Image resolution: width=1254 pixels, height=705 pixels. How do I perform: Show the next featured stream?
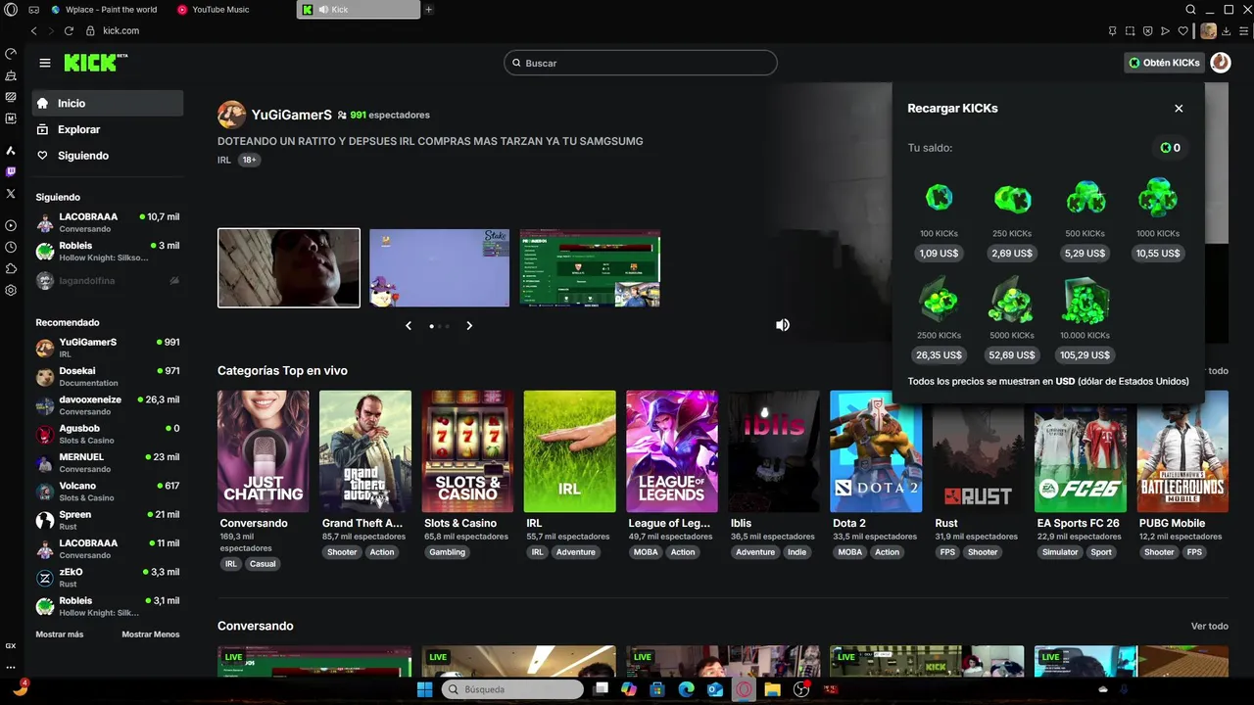pyautogui.click(x=469, y=326)
